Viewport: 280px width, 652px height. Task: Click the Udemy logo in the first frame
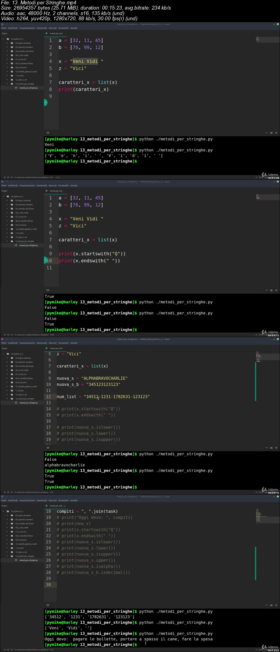[270, 175]
